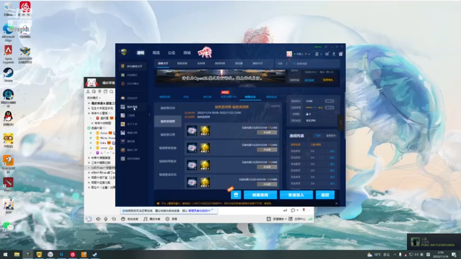Open File Explorer from the taskbar
This screenshot has height=259, width=461.
(x=17, y=254)
